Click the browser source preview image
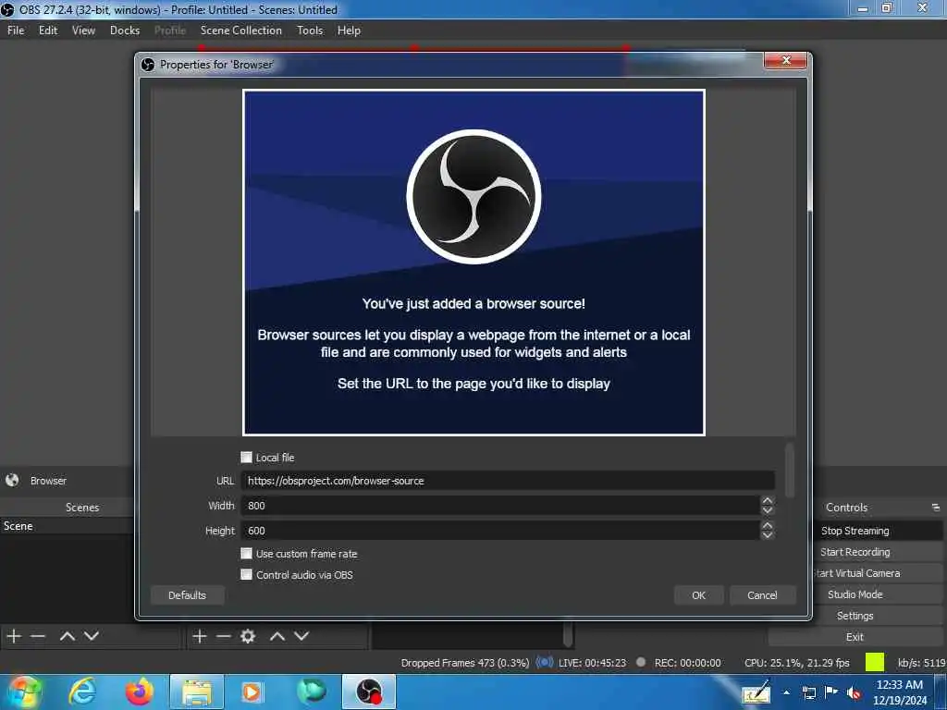 coord(473,263)
